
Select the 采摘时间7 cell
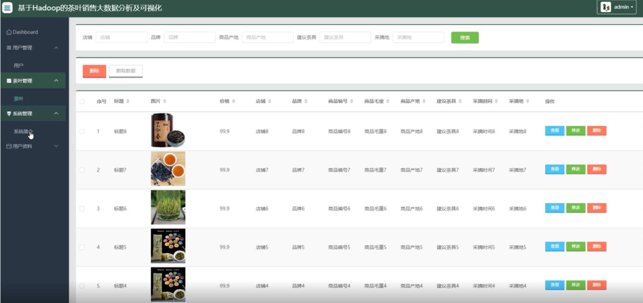484,170
